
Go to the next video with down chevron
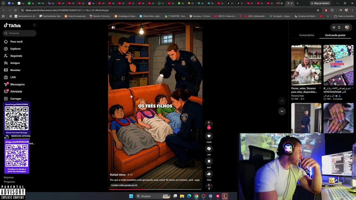[282, 111]
